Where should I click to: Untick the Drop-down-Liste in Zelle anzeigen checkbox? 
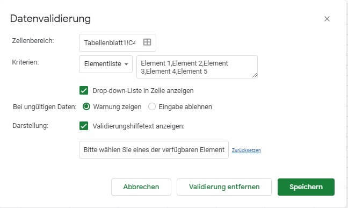coord(84,90)
